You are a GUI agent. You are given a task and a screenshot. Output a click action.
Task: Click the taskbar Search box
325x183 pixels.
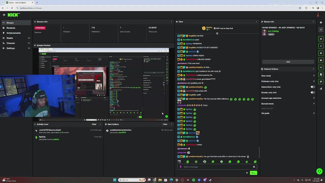132,180
